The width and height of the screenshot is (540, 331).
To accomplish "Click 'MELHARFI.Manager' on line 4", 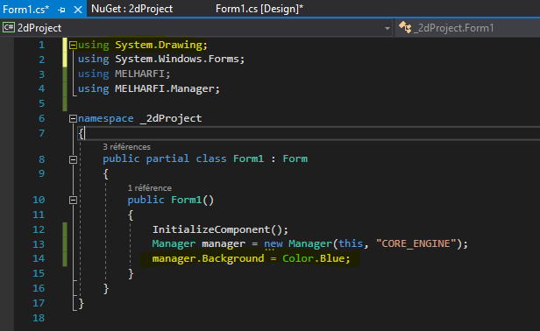I will [165, 88].
